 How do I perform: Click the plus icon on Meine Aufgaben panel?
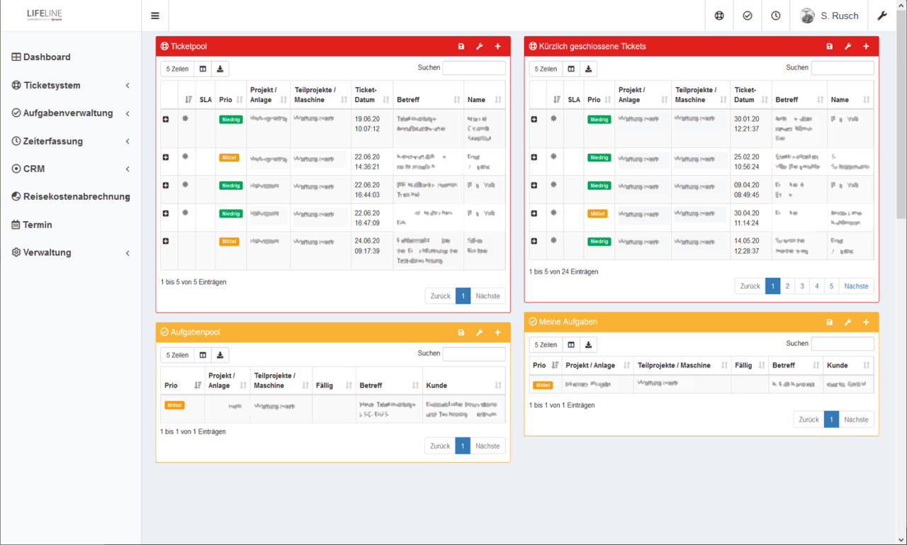[866, 321]
